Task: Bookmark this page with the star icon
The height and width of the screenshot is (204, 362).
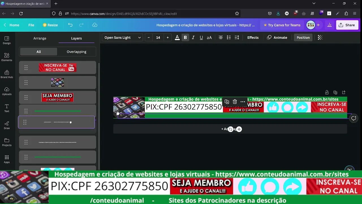Action: click(x=237, y=14)
